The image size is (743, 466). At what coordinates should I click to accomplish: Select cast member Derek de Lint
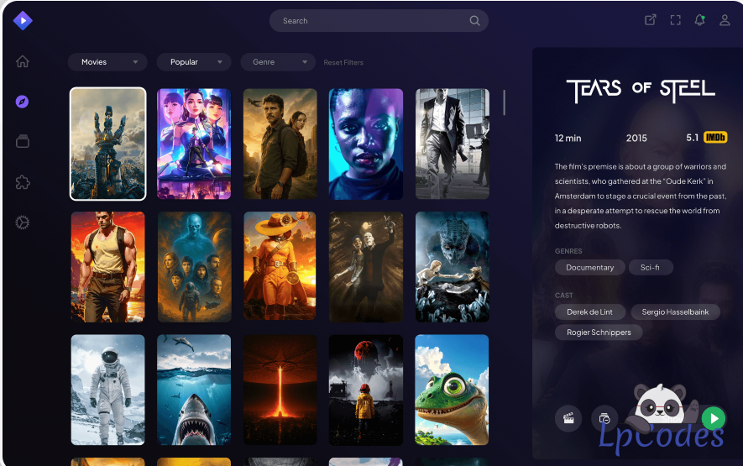click(589, 312)
